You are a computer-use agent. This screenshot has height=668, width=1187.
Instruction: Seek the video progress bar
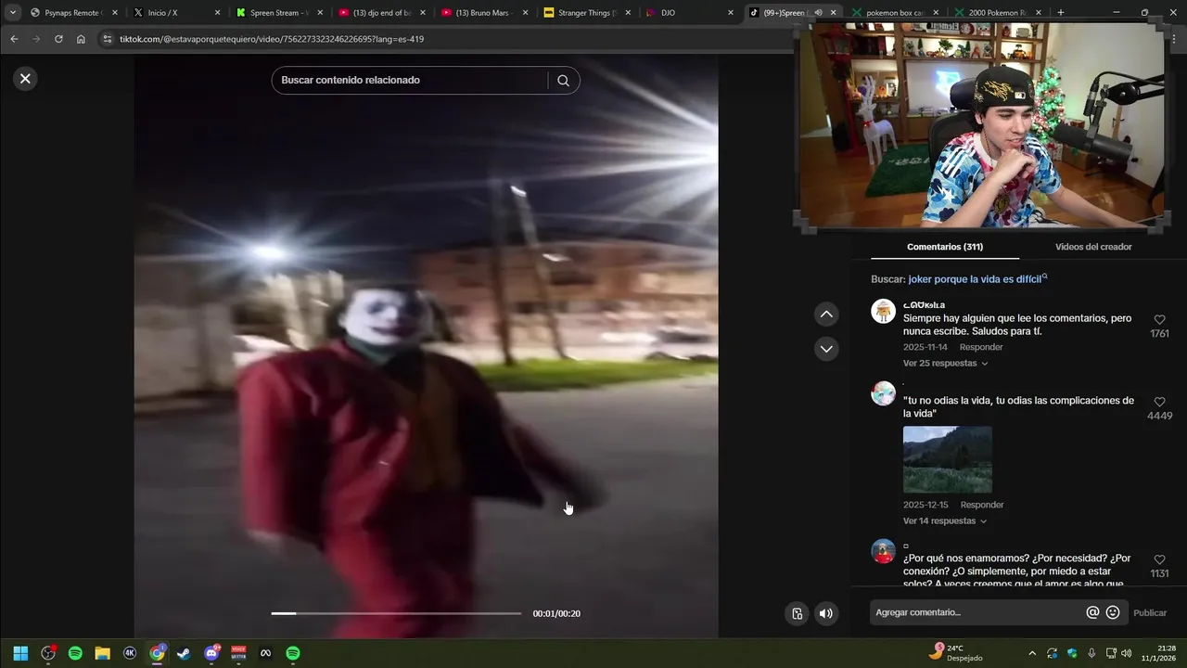click(396, 613)
